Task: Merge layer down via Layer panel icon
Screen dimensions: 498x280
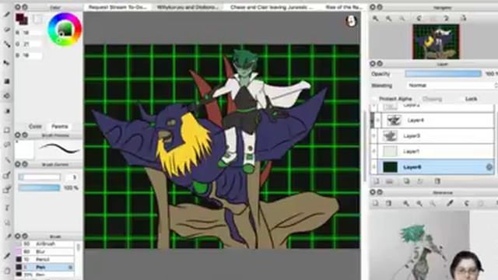Action: coord(420,181)
